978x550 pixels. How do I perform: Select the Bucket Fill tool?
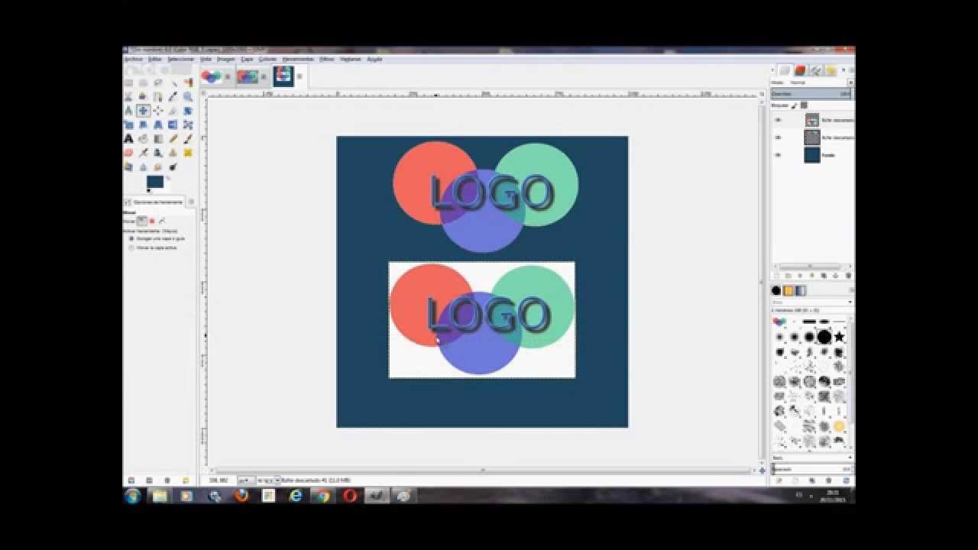click(143, 139)
